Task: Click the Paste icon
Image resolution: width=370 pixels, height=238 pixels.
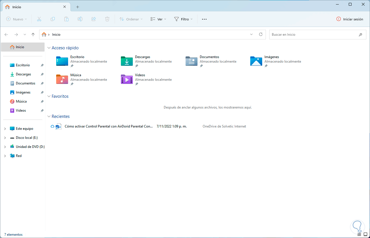Action: (x=66, y=19)
